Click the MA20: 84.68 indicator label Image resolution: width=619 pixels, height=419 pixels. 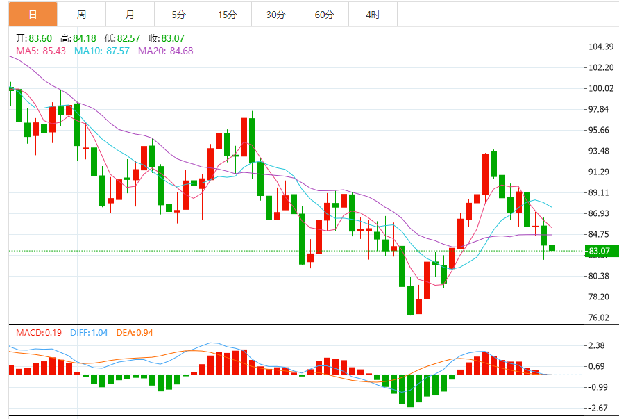tap(165, 51)
